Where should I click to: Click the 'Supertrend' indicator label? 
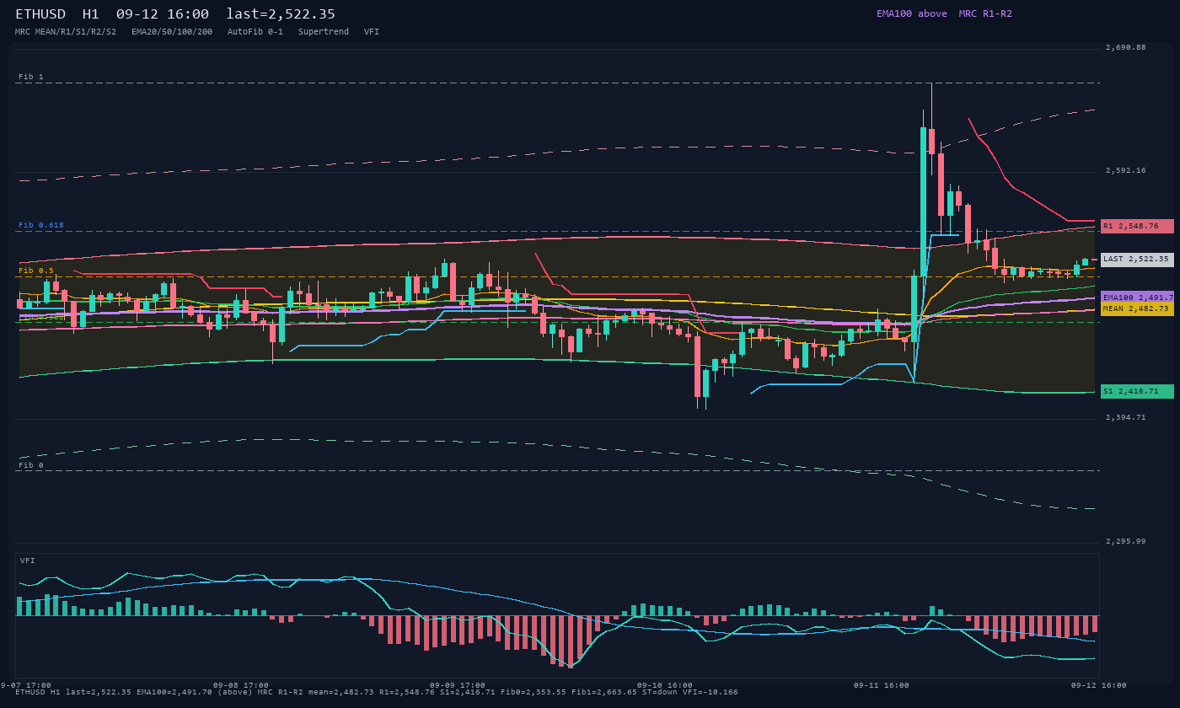point(324,31)
